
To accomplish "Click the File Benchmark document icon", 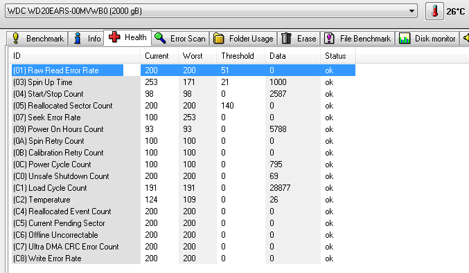I will pyautogui.click(x=329, y=38).
